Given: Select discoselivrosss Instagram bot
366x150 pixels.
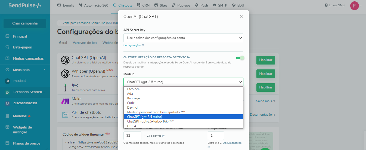Looking at the screenshot, I should pyautogui.click(x=25, y=103).
